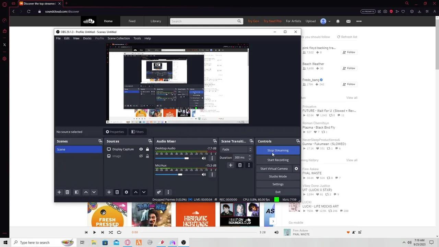Open OBS Settings button
439x247 pixels.
click(x=278, y=184)
